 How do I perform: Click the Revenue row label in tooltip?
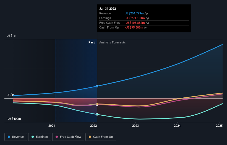(x=105, y=13)
